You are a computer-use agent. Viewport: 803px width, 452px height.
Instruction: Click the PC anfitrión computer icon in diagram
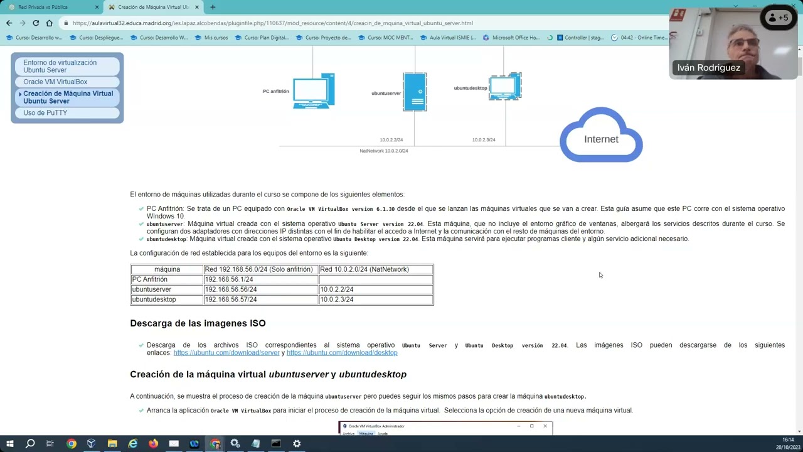314,91
